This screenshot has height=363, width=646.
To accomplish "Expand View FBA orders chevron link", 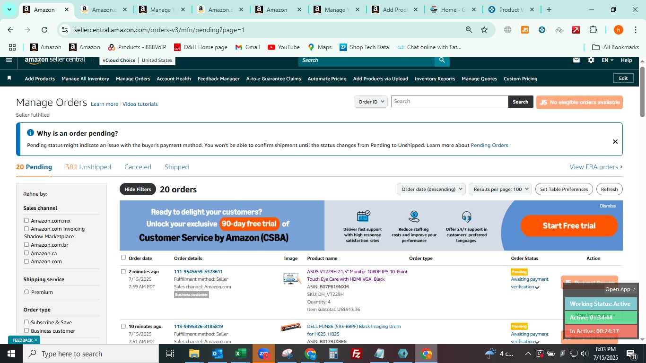I will pos(596,167).
